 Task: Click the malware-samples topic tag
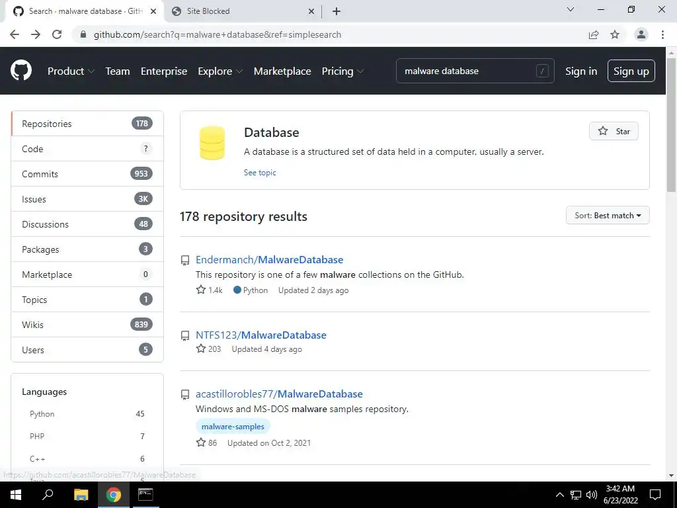pos(233,427)
